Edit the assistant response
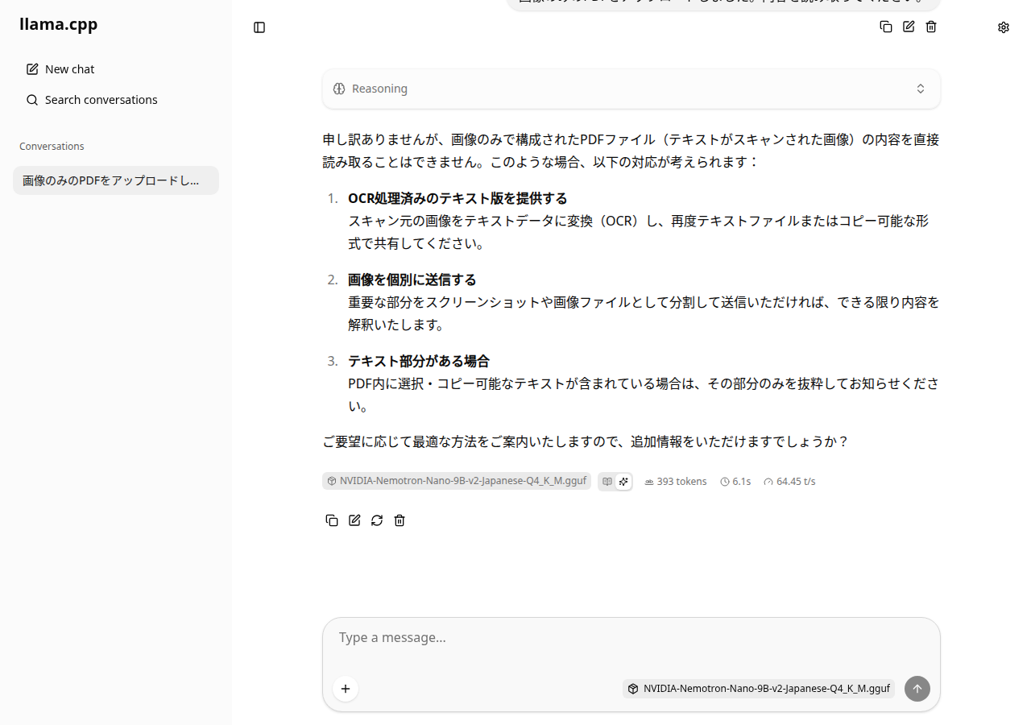 pos(354,520)
